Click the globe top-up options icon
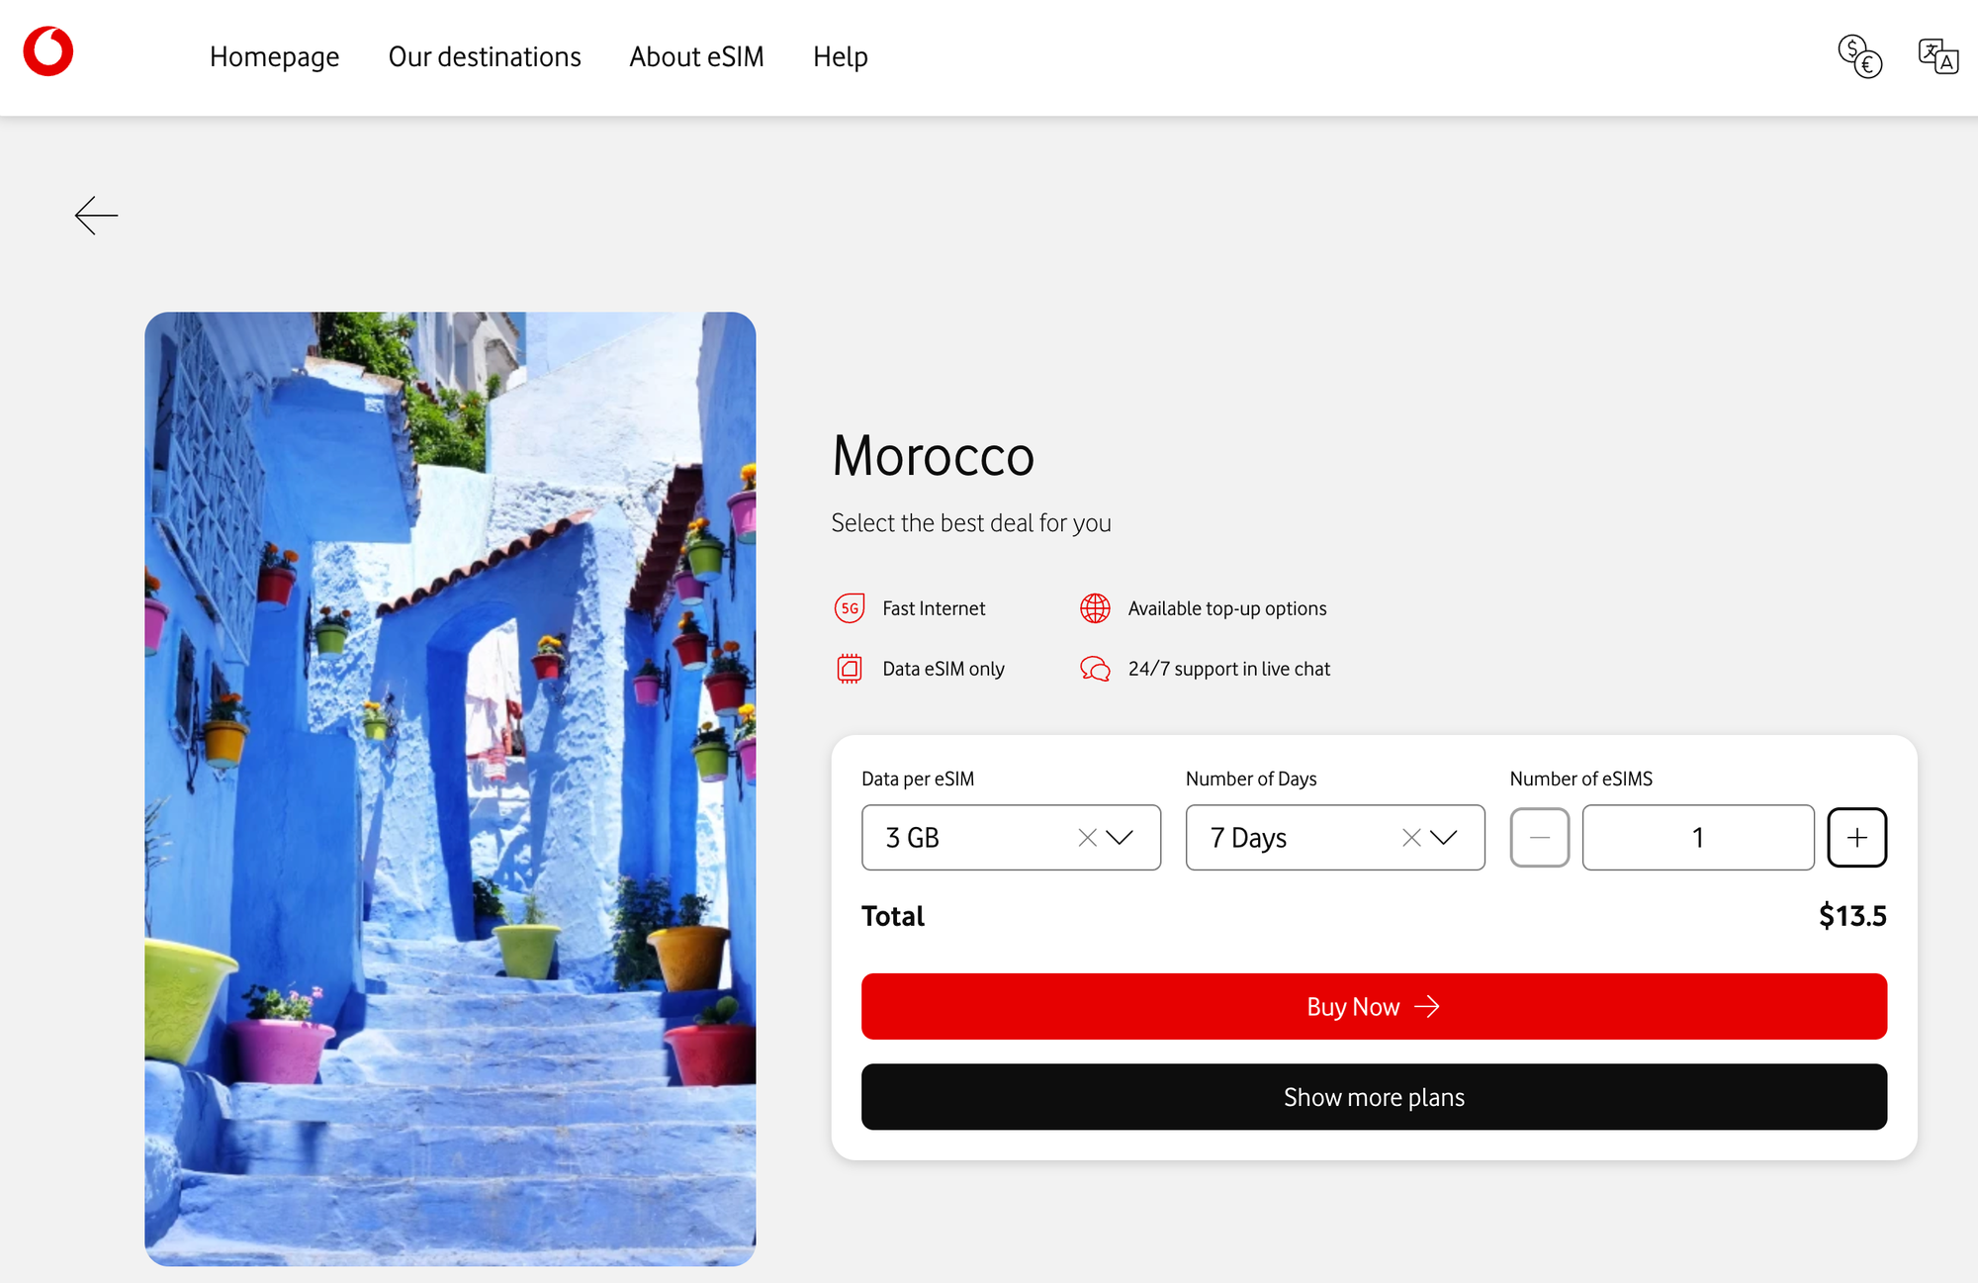Screen dimensions: 1978x1283 (1095, 607)
